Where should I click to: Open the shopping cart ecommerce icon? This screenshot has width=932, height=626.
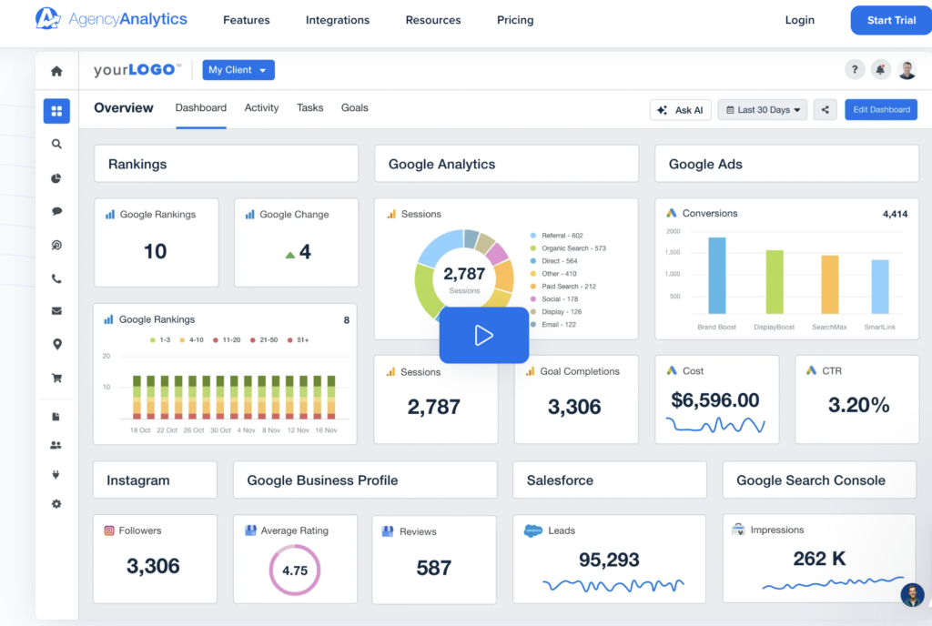56,378
